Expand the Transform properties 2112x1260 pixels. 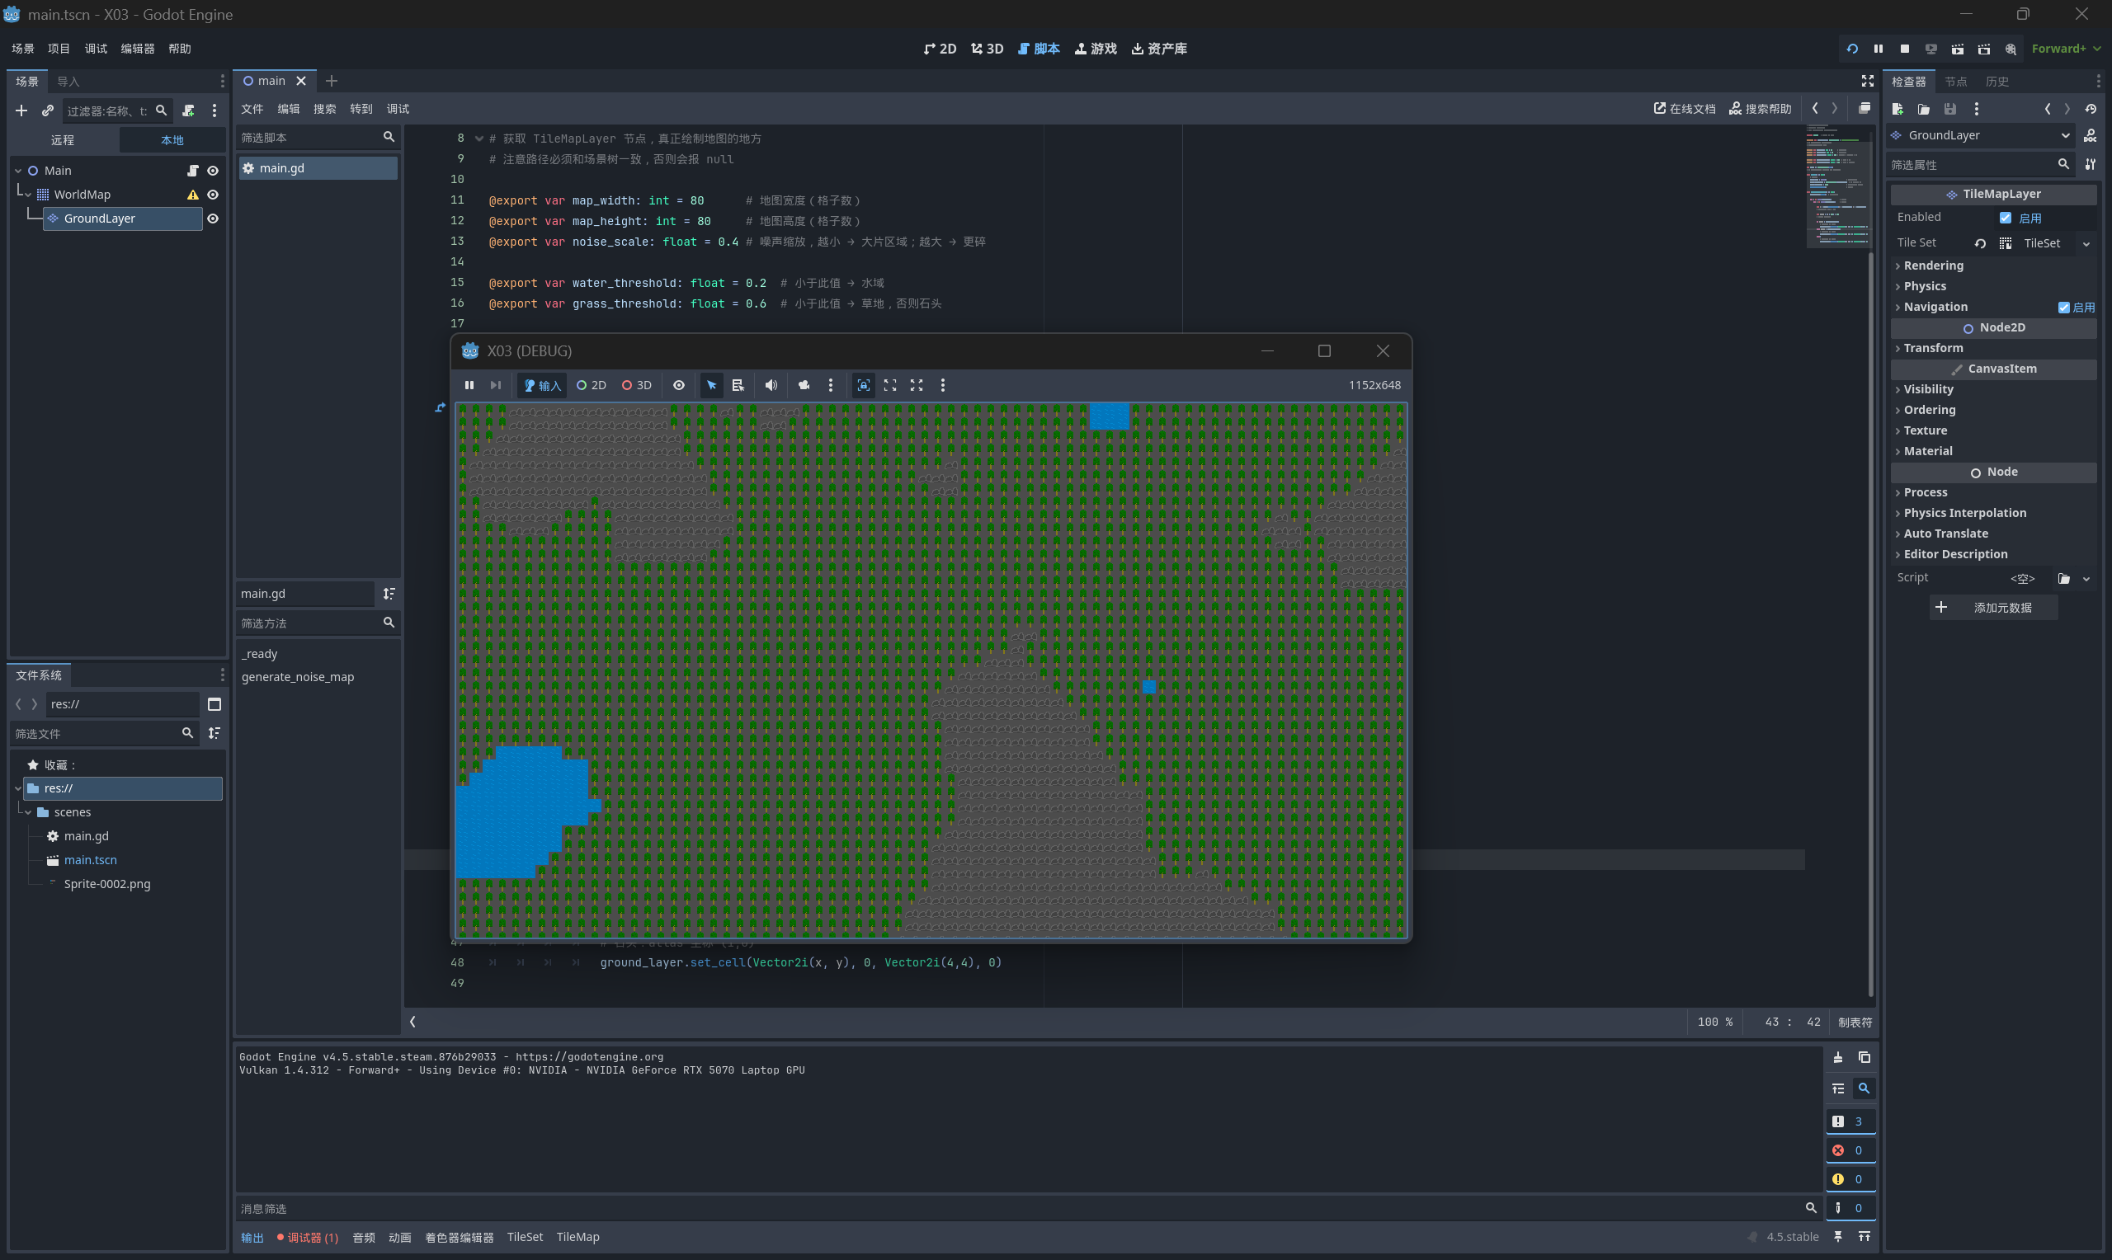click(x=1933, y=348)
